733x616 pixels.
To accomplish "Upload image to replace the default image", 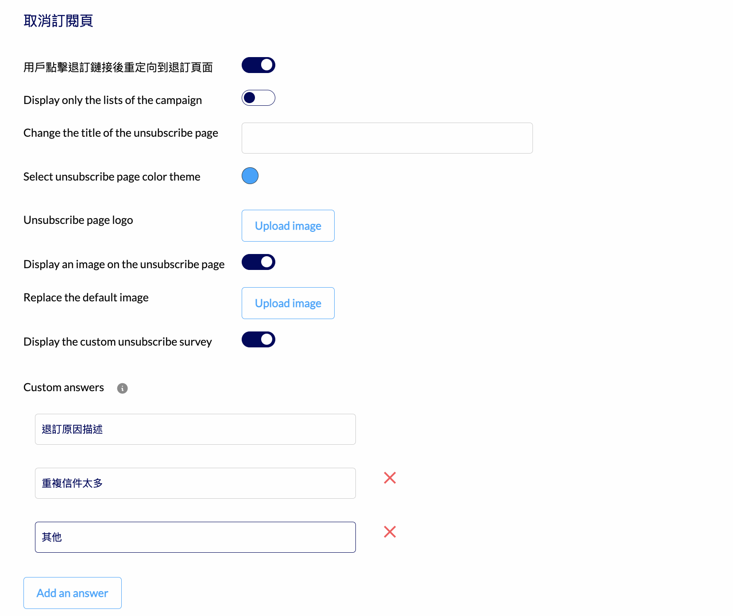I will [288, 303].
